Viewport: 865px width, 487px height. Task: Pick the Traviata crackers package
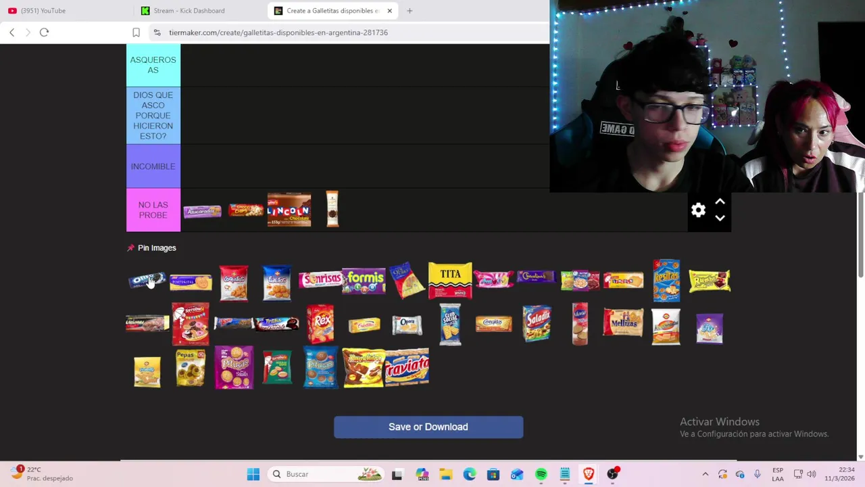pyautogui.click(x=407, y=367)
